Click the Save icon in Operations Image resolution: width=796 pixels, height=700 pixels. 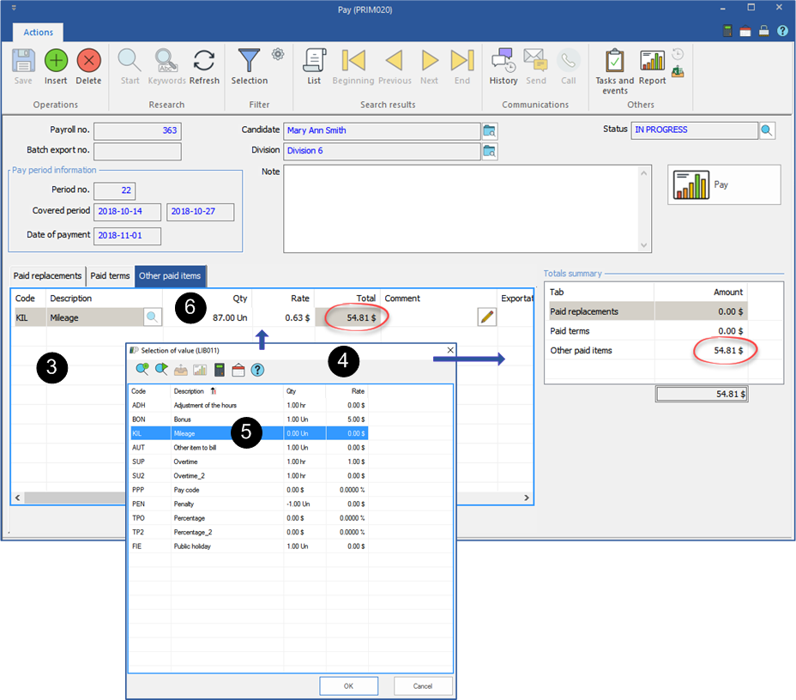(23, 61)
